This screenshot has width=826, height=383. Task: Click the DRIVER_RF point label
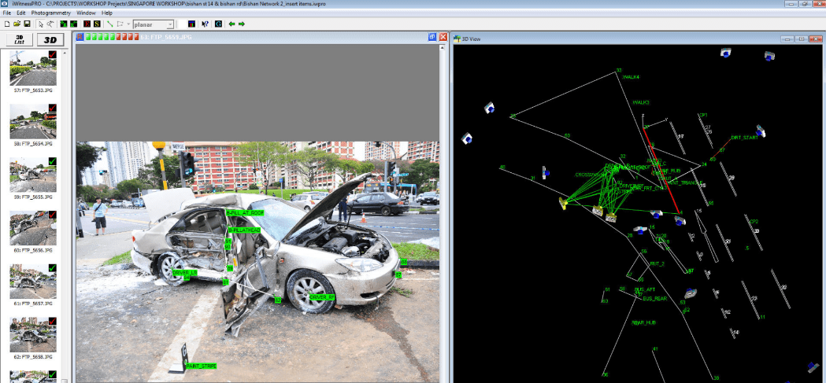tap(322, 297)
